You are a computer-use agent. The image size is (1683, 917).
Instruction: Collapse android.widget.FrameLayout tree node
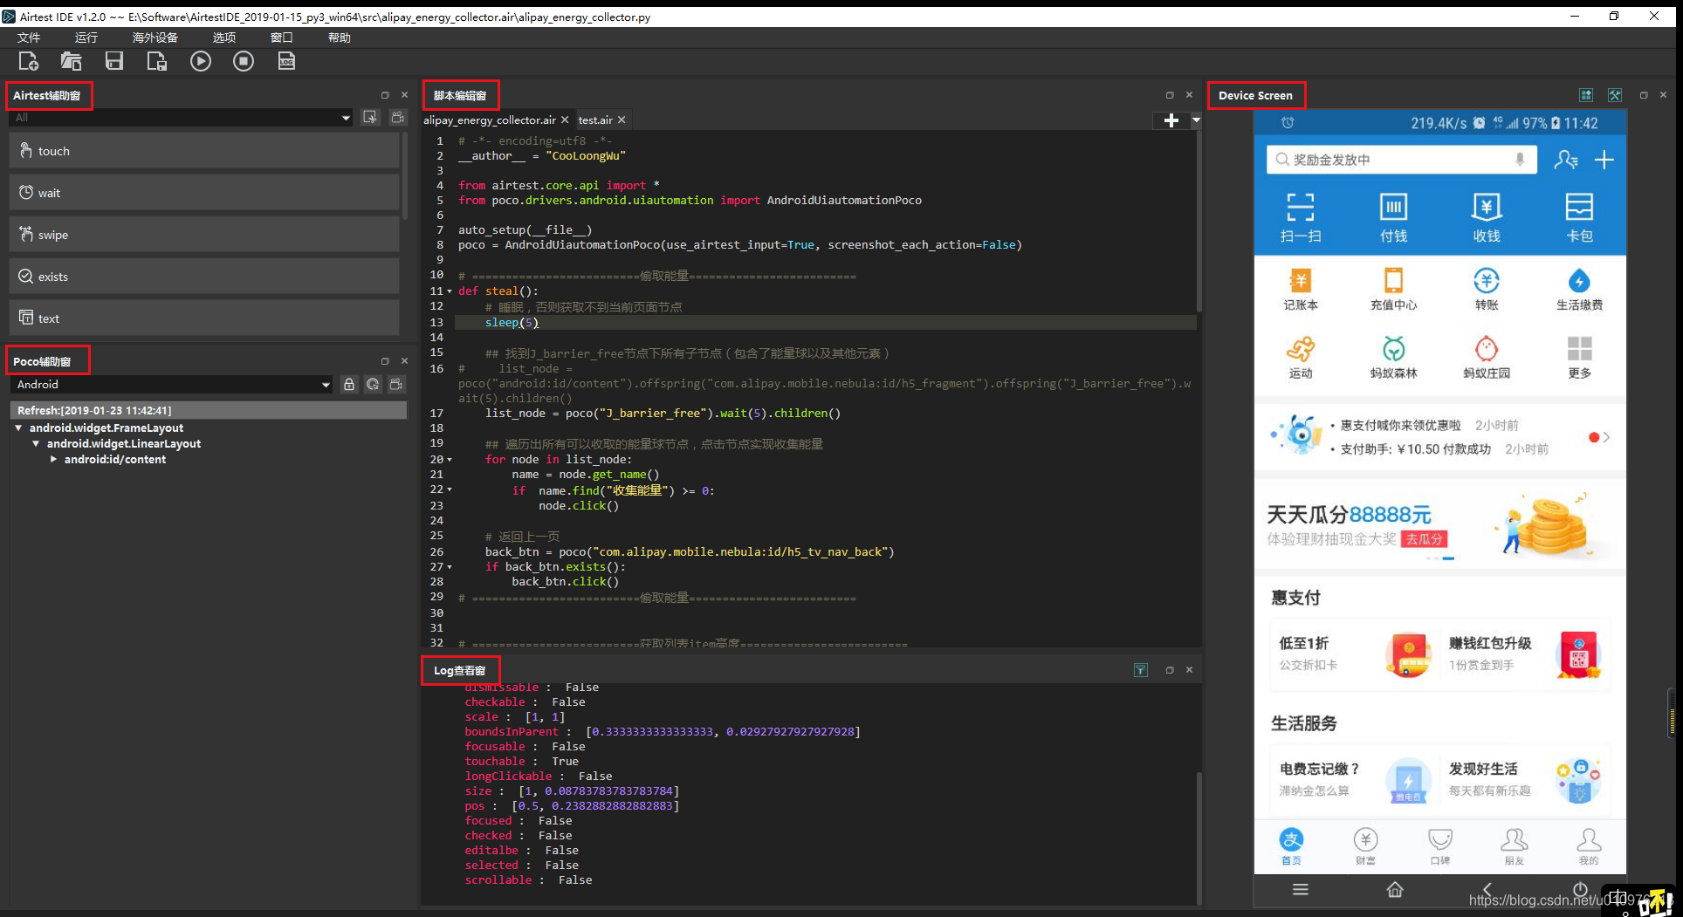[x=18, y=428]
